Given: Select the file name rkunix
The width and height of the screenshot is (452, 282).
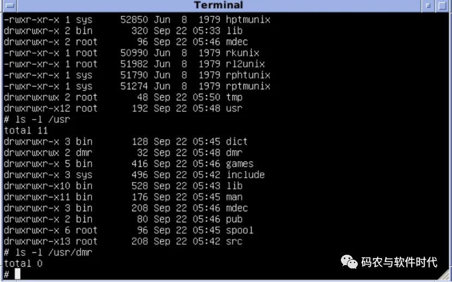Looking at the screenshot, I should click(242, 53).
